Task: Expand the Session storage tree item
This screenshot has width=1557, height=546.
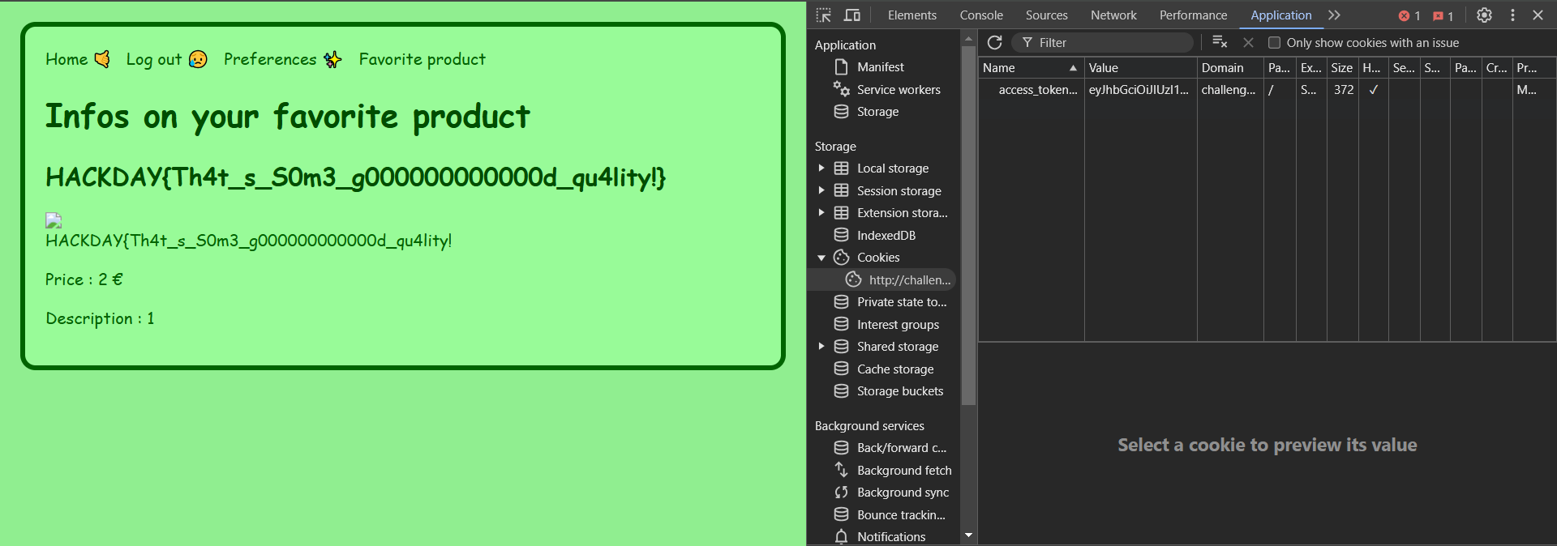Action: point(821,190)
